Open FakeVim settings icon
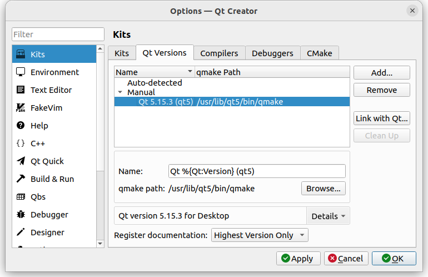This screenshot has width=428, height=277. [21, 108]
